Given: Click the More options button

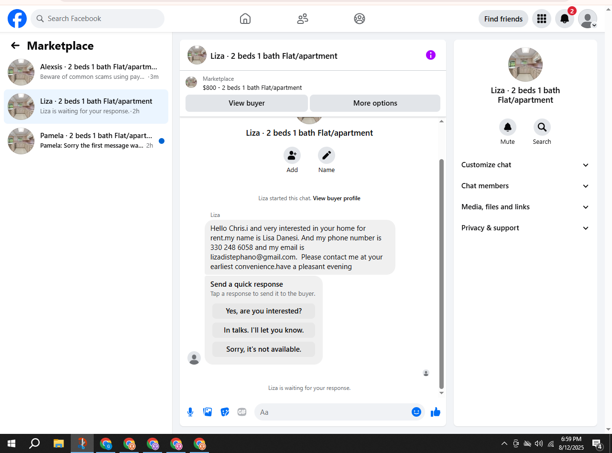Looking at the screenshot, I should tap(375, 103).
